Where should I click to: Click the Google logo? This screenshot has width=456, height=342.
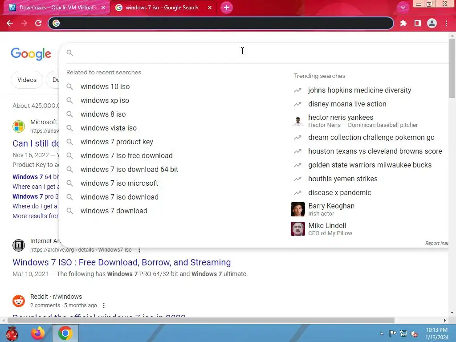(x=31, y=54)
